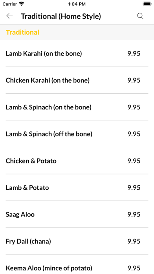
Task: Tap the 9.95 price for Saag Aloo
Action: pos(134,214)
